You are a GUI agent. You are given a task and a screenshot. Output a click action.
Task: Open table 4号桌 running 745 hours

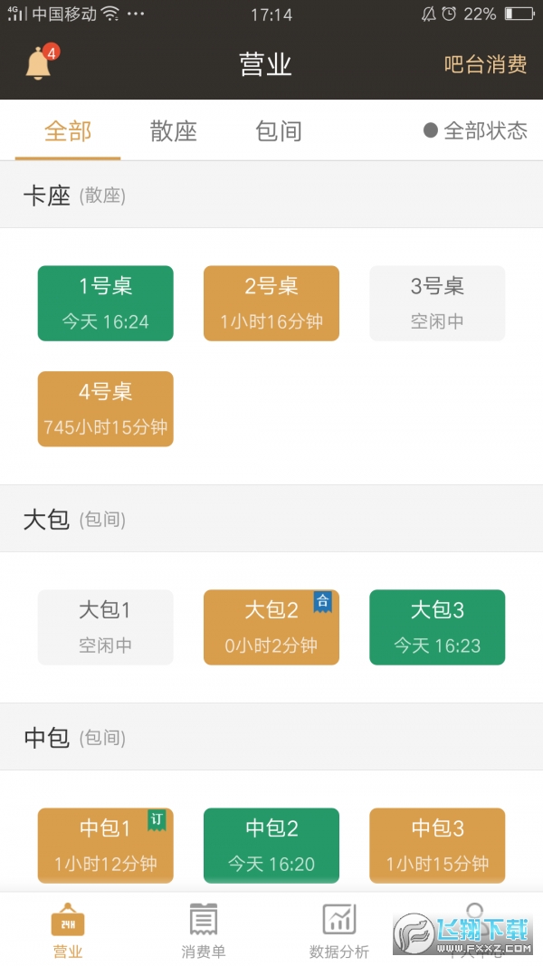(x=105, y=408)
